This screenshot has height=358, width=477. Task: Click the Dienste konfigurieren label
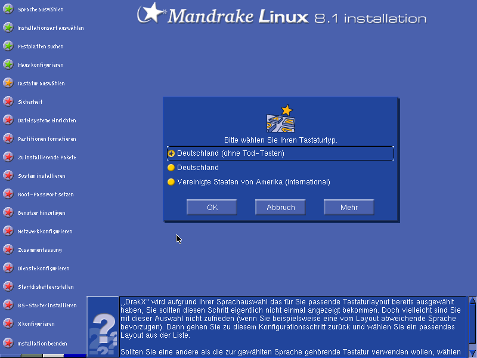pyautogui.click(x=44, y=268)
